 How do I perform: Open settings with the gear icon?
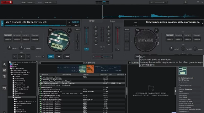click(185, 2)
